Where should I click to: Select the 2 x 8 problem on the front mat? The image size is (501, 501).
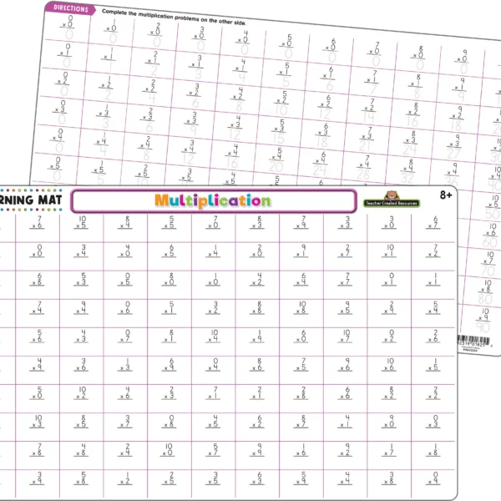tap(301, 393)
